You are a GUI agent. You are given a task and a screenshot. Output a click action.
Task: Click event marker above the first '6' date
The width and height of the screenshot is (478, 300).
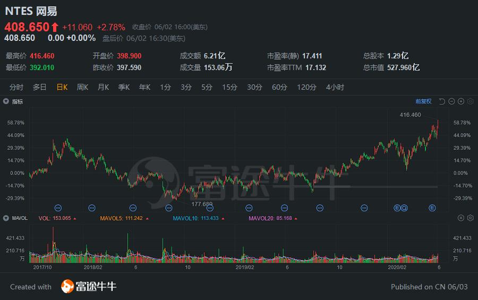(x=133, y=208)
